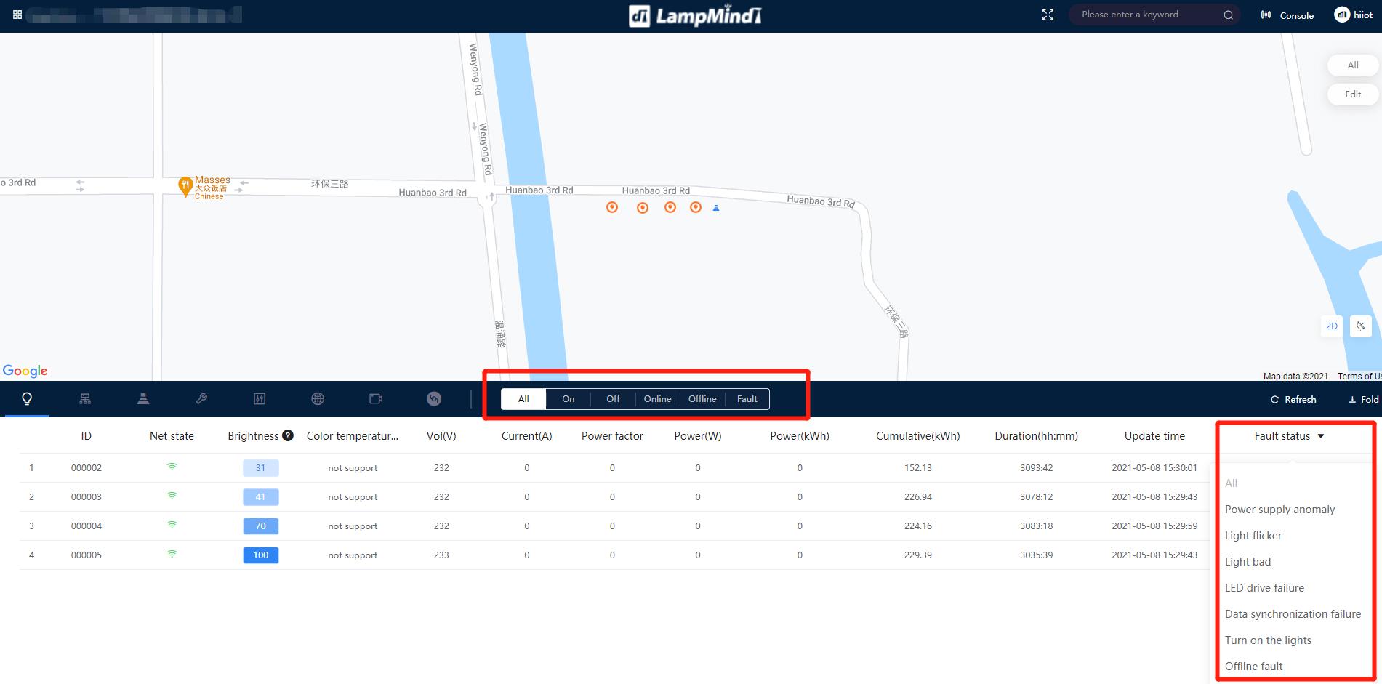Click the Refresh button
1382x684 pixels.
pyautogui.click(x=1293, y=400)
